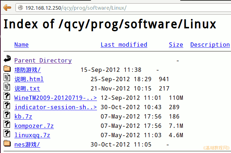Click the unknown-file icon beside kompozer.7z

pyautogui.click(x=7, y=124)
